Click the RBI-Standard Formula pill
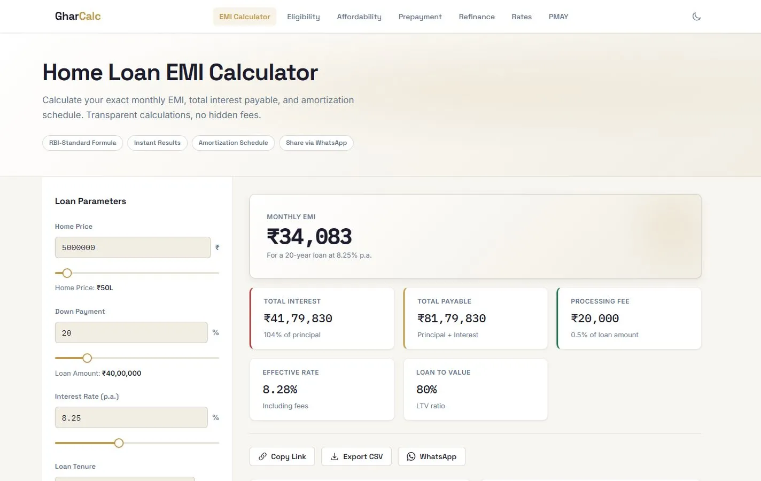The height and width of the screenshot is (481, 761). pyautogui.click(x=83, y=143)
